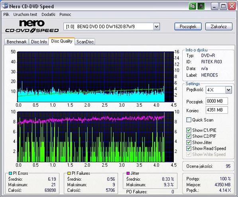Click the Nero CD-DVD Speed logo

pos(32,26)
